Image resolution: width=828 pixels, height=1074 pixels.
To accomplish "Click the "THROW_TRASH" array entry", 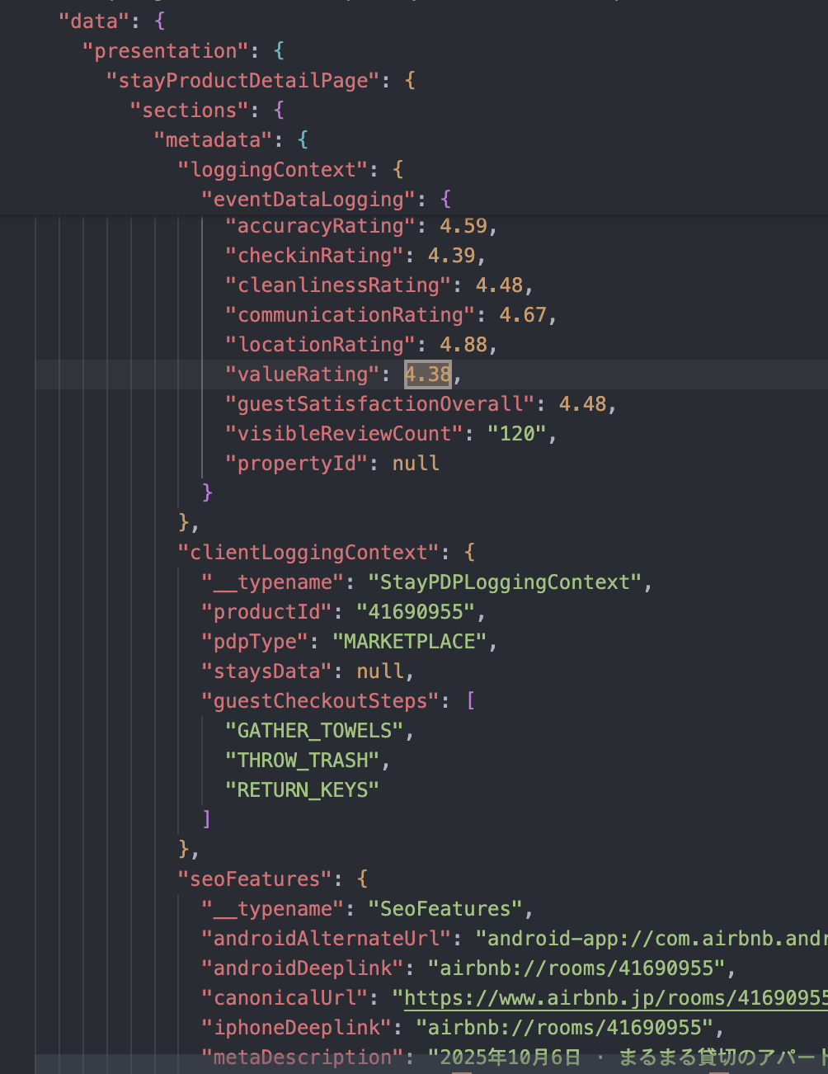I will coord(303,761).
